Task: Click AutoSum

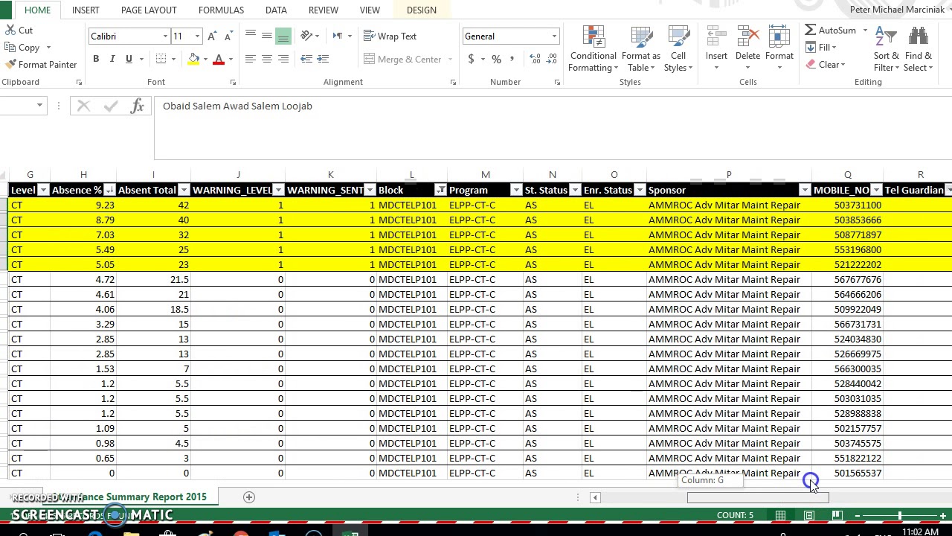Action: click(x=830, y=31)
